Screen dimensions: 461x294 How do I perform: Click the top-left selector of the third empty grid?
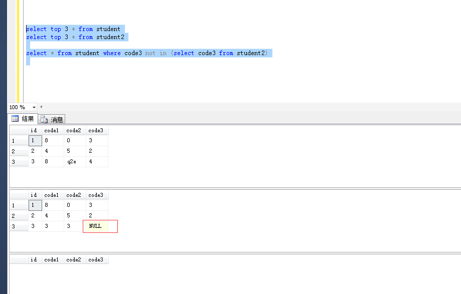19,259
